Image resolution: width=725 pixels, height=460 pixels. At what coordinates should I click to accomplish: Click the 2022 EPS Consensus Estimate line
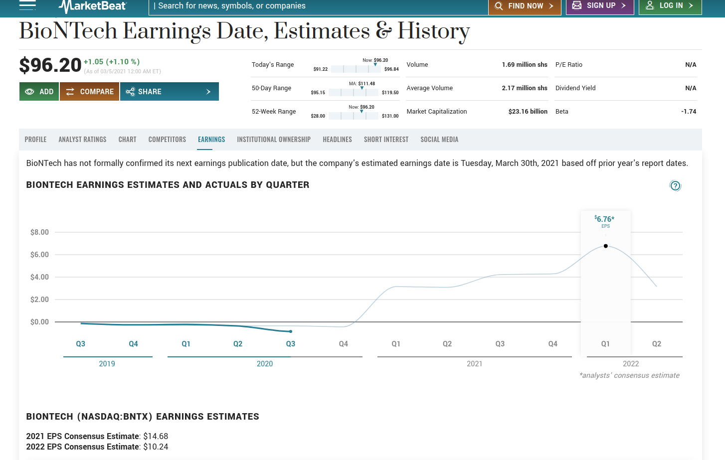(x=97, y=447)
